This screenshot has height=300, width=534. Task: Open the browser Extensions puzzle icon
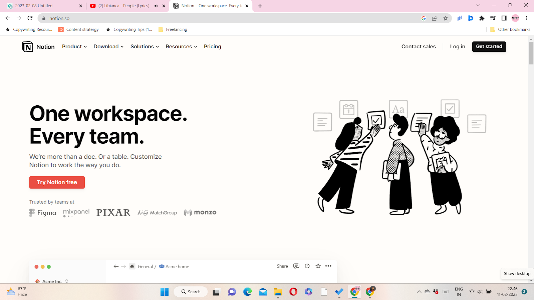point(482,18)
